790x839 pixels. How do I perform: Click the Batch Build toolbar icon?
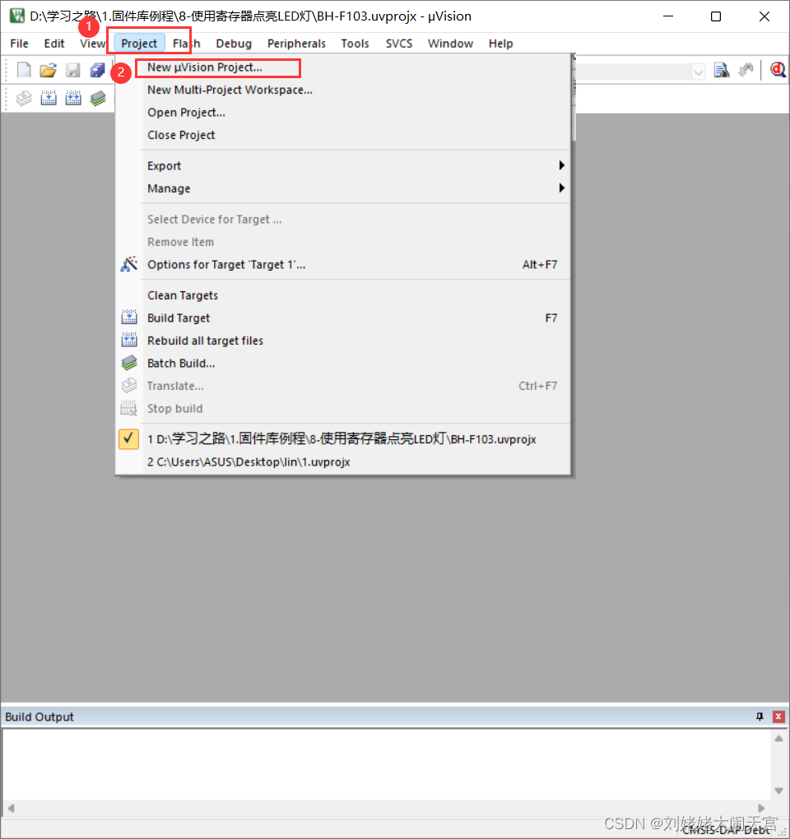pyautogui.click(x=98, y=98)
